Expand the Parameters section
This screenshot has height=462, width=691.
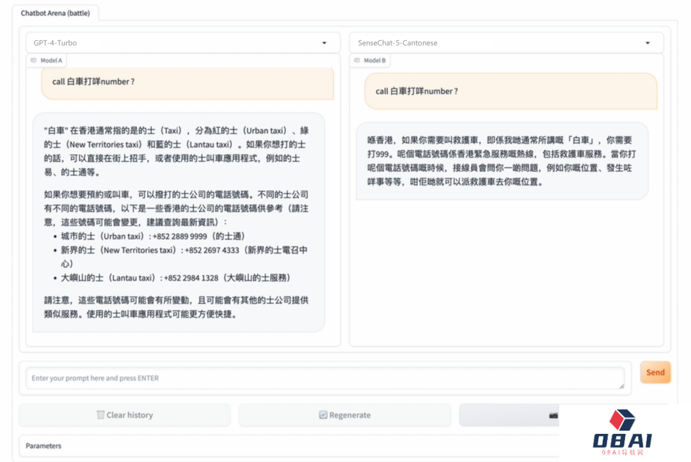tap(44, 445)
